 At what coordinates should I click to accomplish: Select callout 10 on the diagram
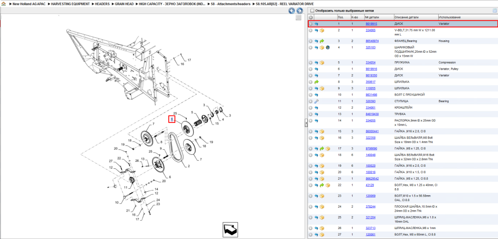tap(117, 202)
